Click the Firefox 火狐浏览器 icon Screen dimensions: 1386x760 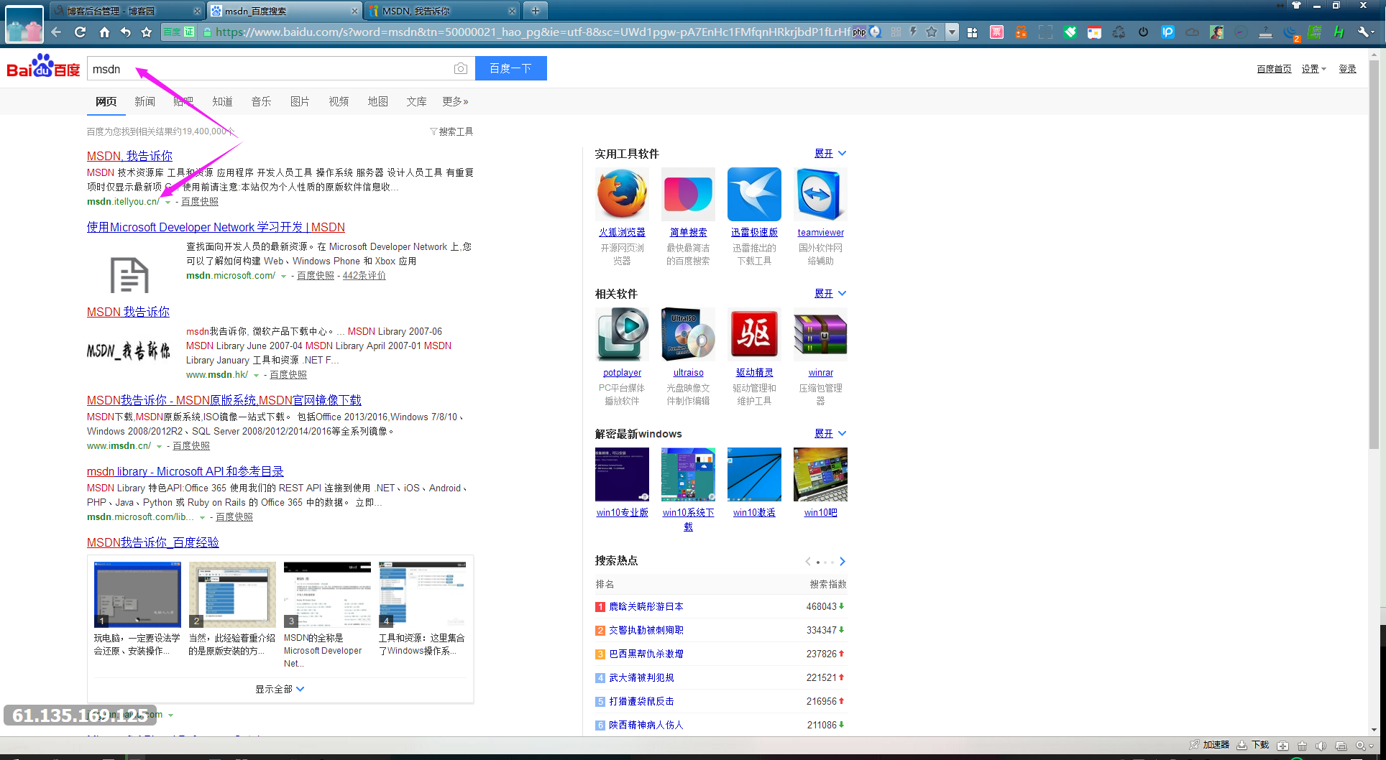coord(622,194)
